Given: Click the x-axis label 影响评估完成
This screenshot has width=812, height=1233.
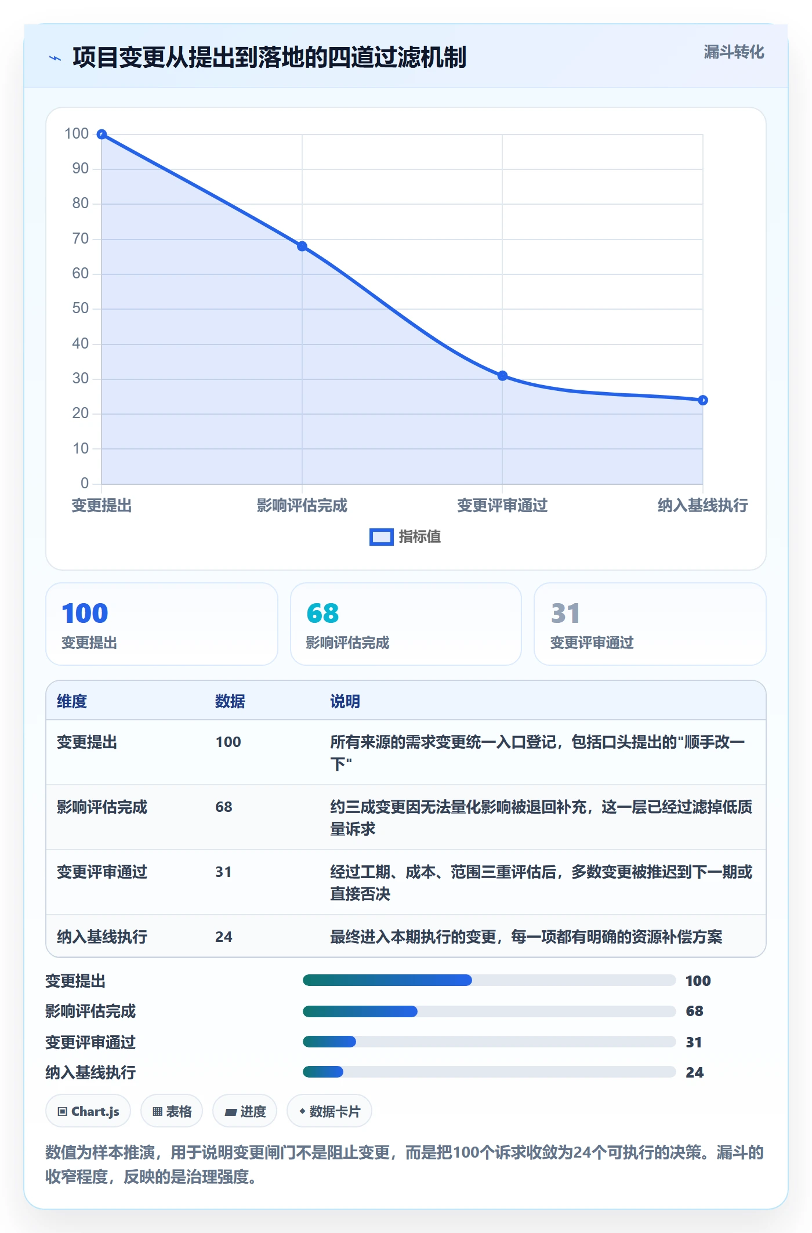Looking at the screenshot, I should [302, 506].
